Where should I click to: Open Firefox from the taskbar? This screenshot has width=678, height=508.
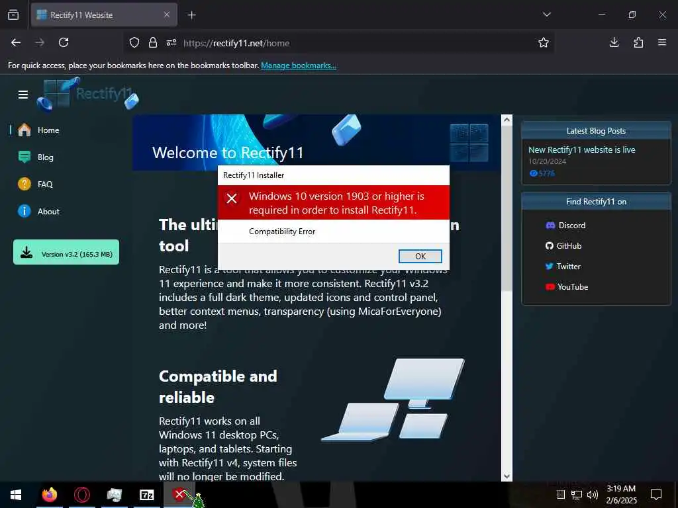tap(49, 495)
